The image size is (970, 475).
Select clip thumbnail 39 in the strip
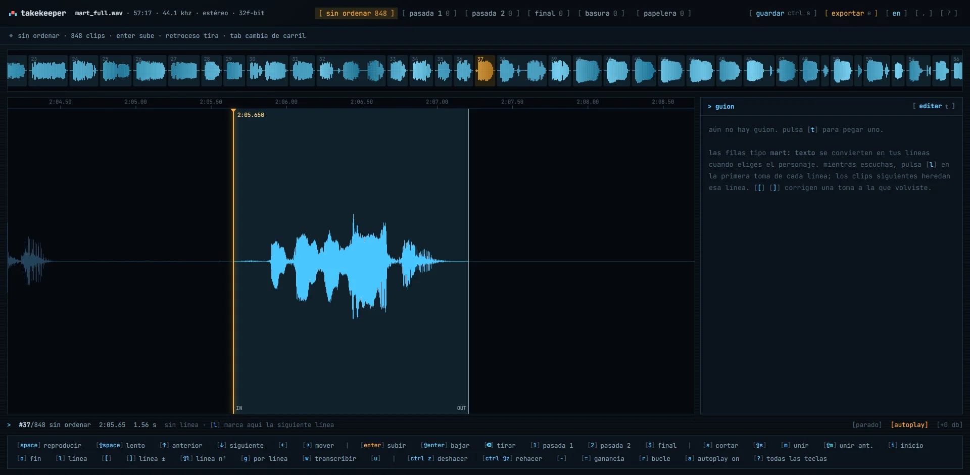click(x=560, y=71)
